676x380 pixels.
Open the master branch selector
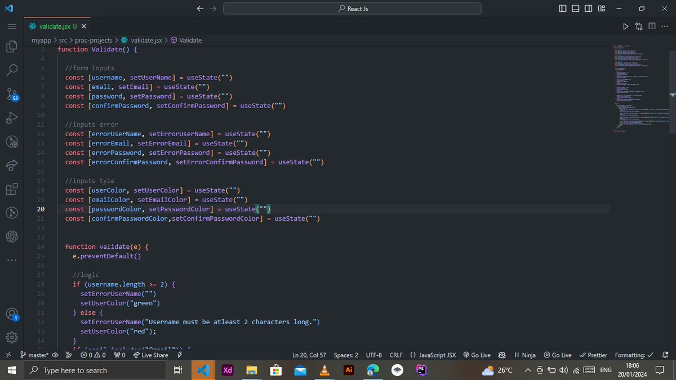pos(35,355)
